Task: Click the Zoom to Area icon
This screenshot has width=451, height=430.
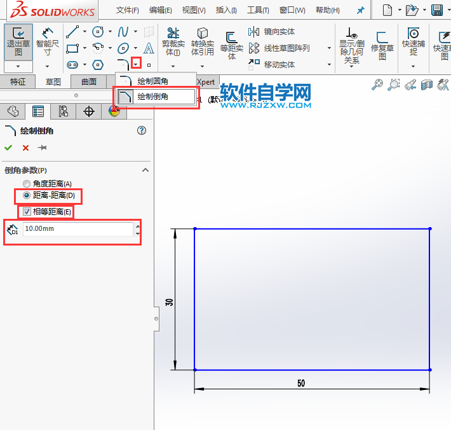Action: click(x=394, y=85)
